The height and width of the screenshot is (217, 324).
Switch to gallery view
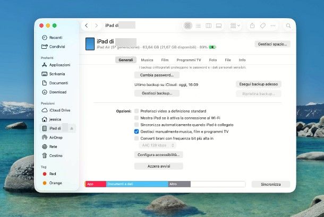point(219,25)
